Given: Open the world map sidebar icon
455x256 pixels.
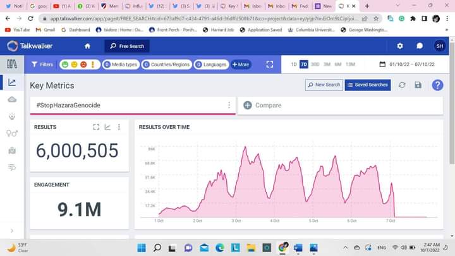Looking at the screenshot, I should coord(12,150).
